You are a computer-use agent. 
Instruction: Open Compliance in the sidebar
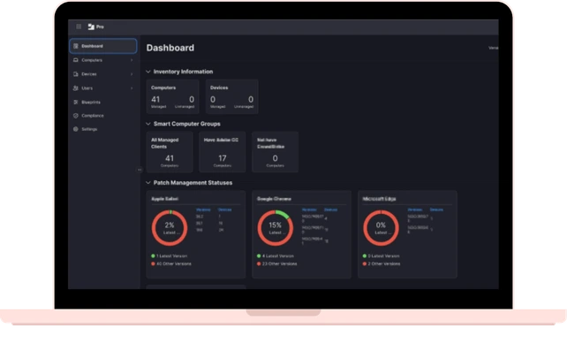tap(103, 116)
